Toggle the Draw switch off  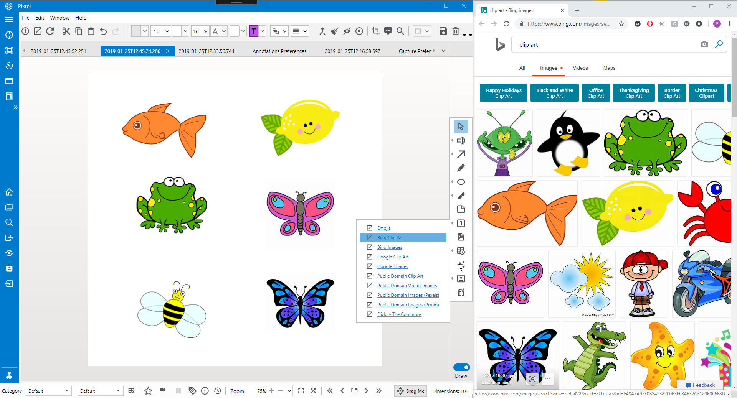(461, 367)
